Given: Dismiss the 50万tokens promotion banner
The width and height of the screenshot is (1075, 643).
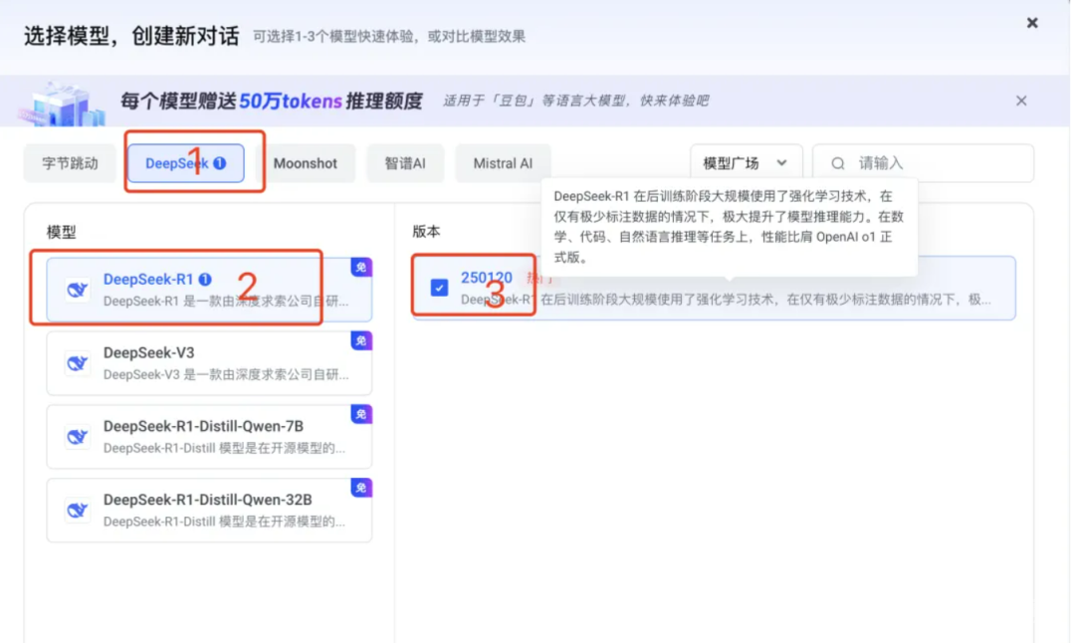Looking at the screenshot, I should pos(1021,101).
